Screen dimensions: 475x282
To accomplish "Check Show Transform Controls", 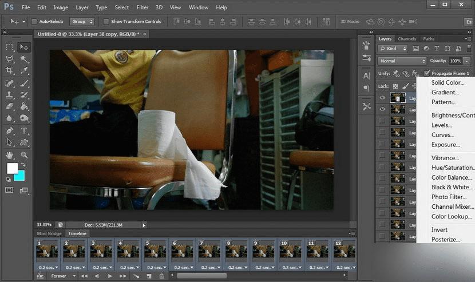I will (x=106, y=22).
